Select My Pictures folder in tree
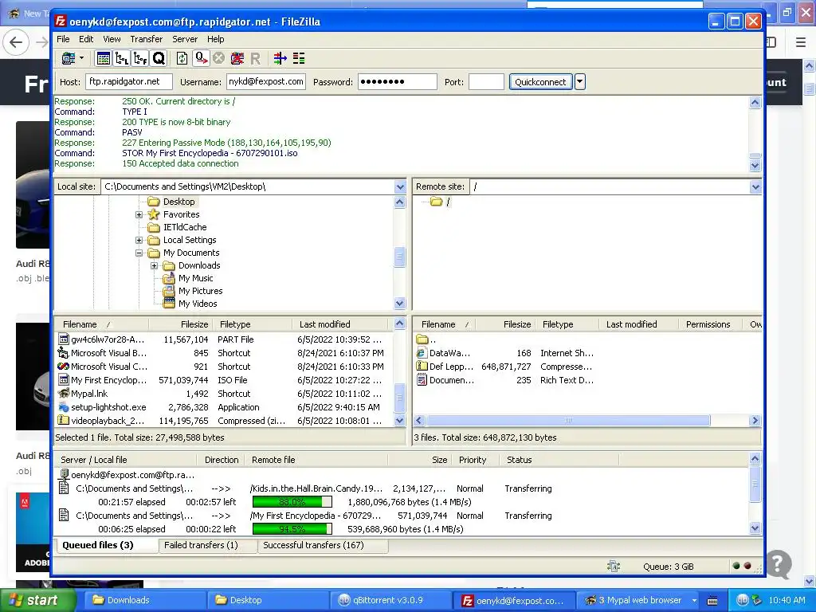The image size is (816, 612). (x=200, y=291)
